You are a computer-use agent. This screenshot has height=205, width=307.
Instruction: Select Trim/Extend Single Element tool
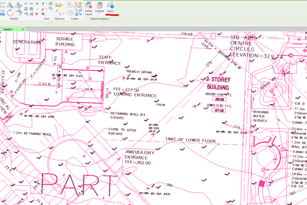[x=26, y=14]
